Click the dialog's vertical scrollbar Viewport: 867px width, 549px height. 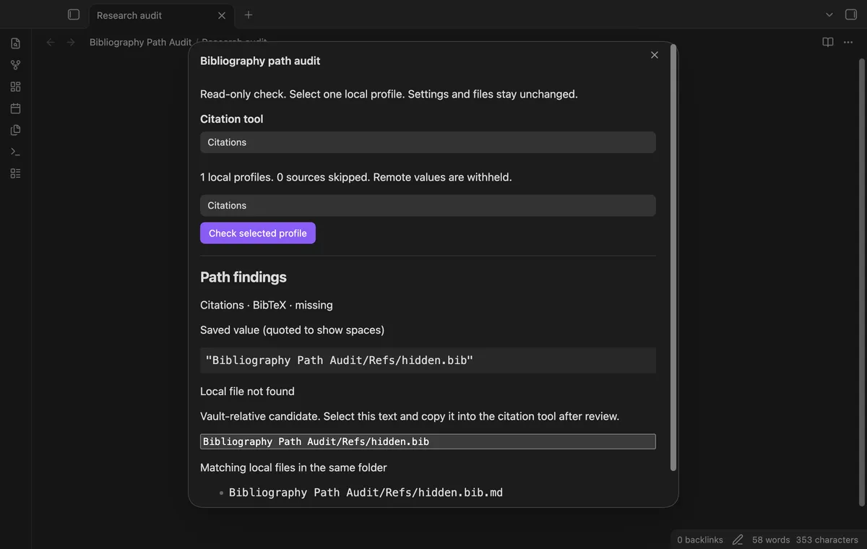coord(673,258)
